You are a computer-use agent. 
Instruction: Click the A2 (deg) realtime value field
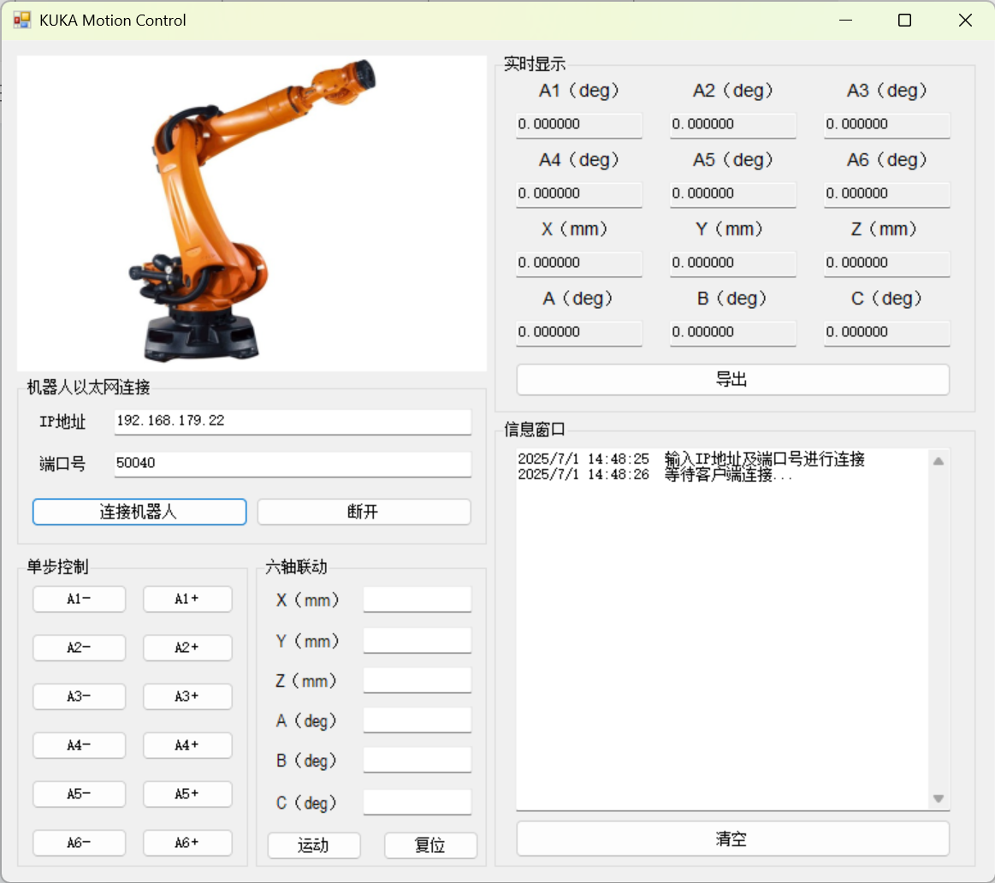tap(733, 125)
